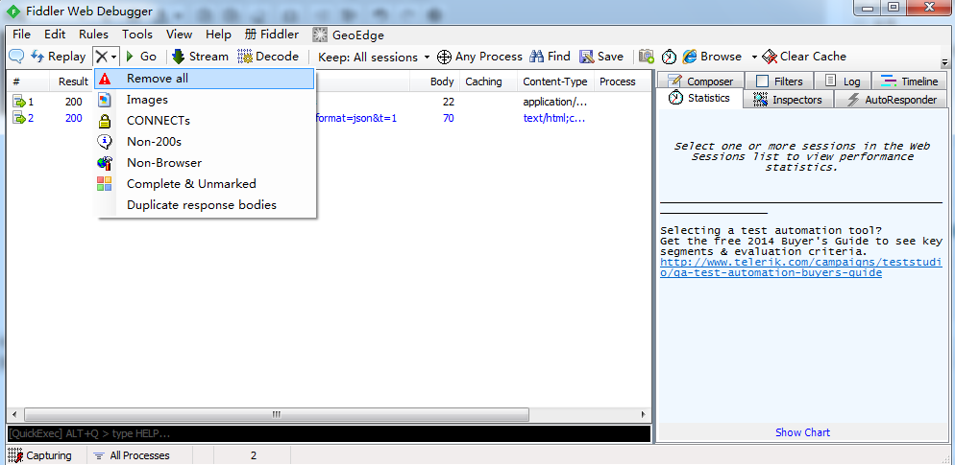Click the toolbar overflow arrow

pyautogui.click(x=944, y=62)
